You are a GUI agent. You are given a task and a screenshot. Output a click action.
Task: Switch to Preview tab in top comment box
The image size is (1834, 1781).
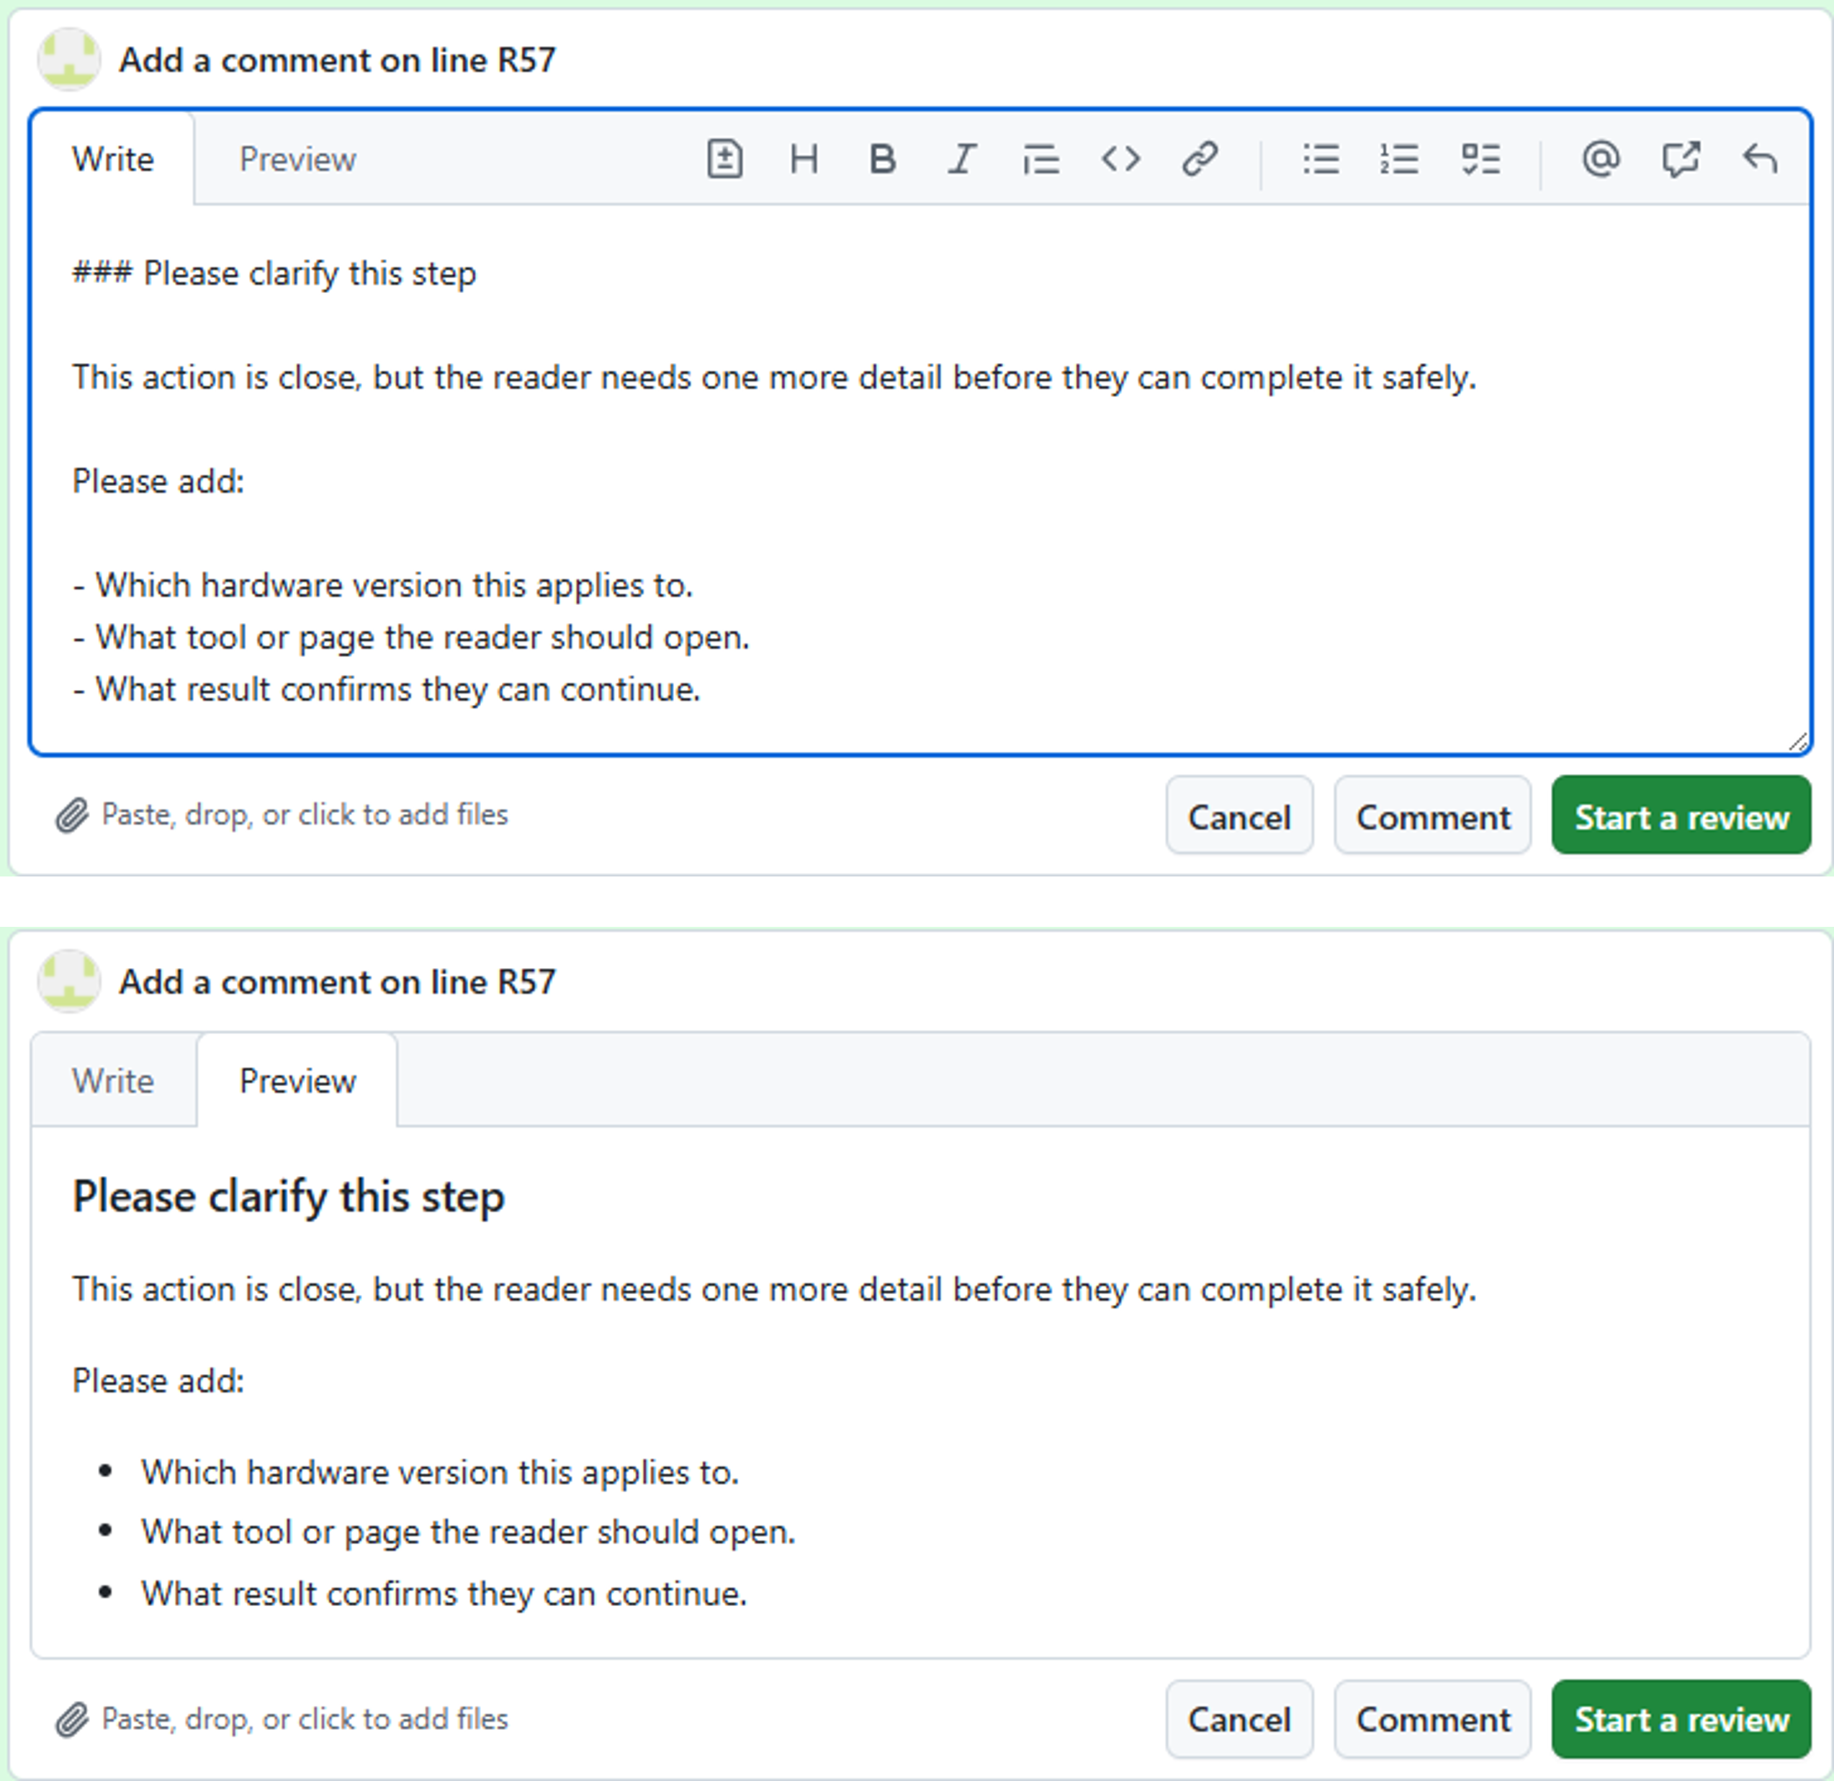tap(297, 159)
